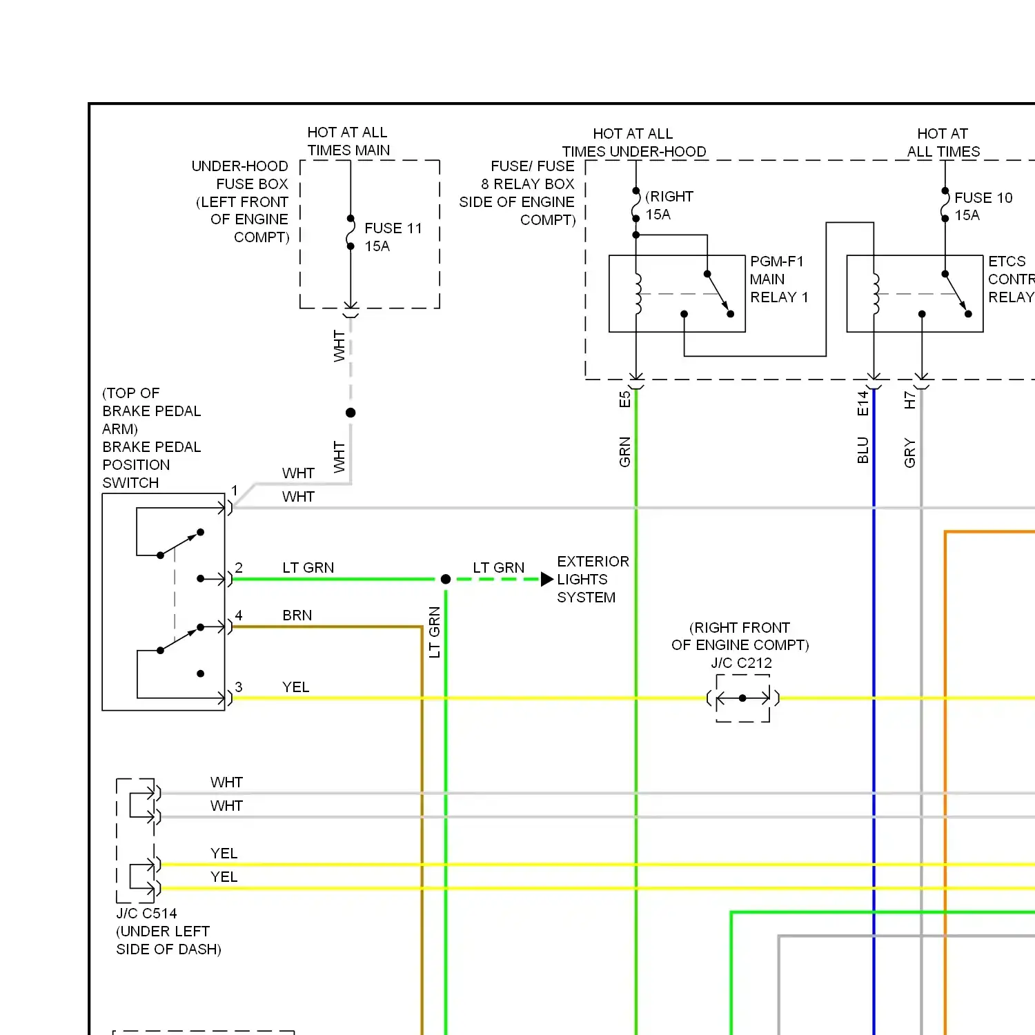Click the 'FUSE 10' label
The image size is (1035, 1035).
pos(983,198)
